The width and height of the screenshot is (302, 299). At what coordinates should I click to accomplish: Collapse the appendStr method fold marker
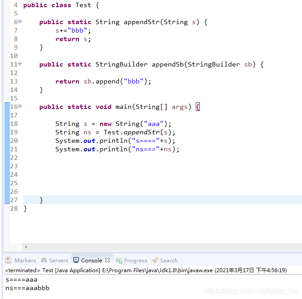coord(20,21)
